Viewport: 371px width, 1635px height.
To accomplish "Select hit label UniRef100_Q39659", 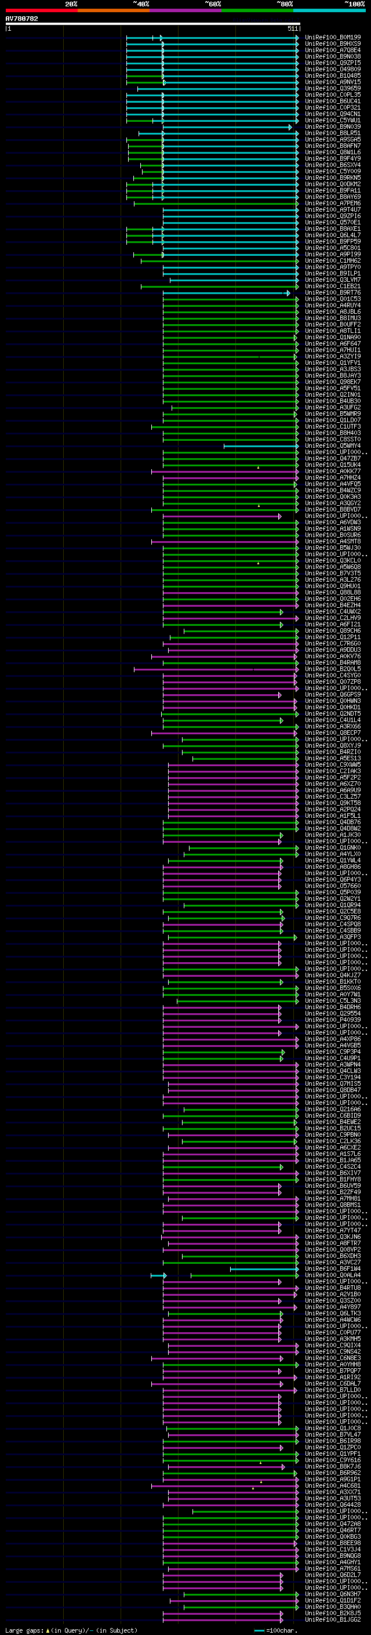I will coord(333,88).
